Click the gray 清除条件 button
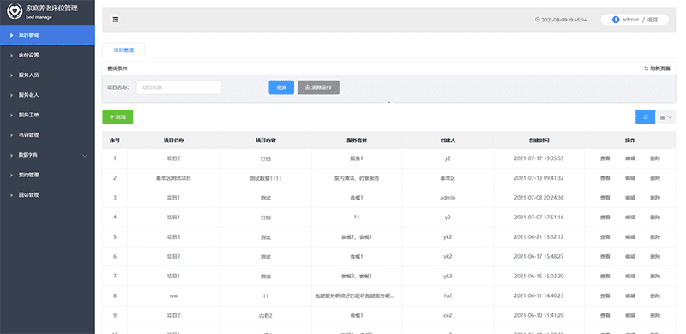 click(x=318, y=87)
